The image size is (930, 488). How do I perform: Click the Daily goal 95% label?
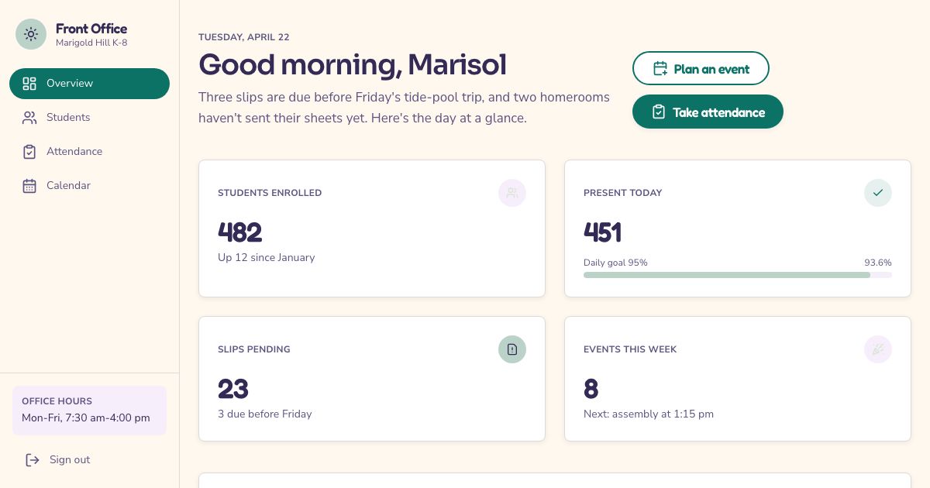point(615,263)
